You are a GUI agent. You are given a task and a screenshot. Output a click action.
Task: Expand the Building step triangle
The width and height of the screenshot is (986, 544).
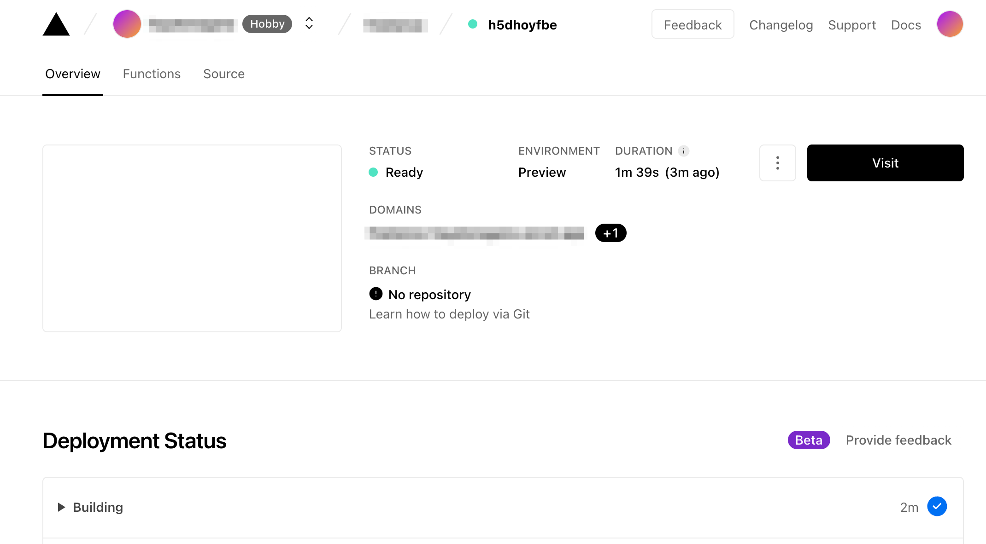tap(61, 507)
